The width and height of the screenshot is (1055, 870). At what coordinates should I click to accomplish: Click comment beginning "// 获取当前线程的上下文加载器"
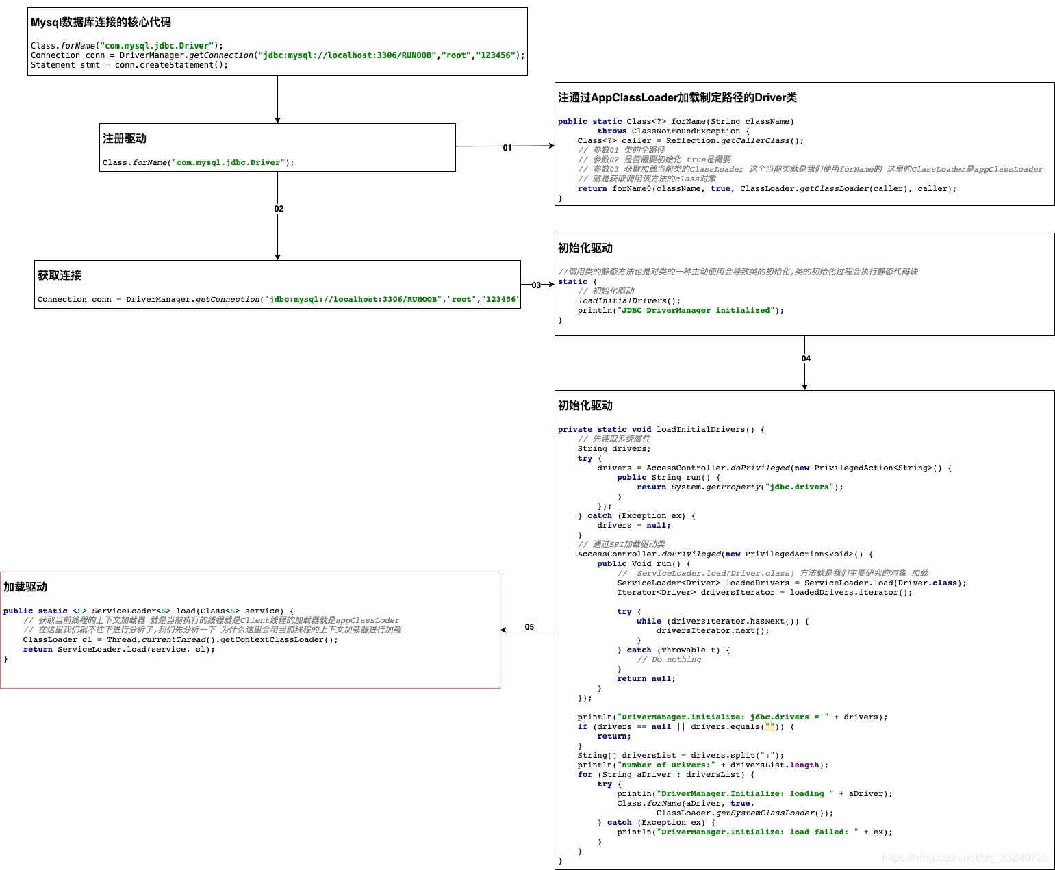click(212, 620)
